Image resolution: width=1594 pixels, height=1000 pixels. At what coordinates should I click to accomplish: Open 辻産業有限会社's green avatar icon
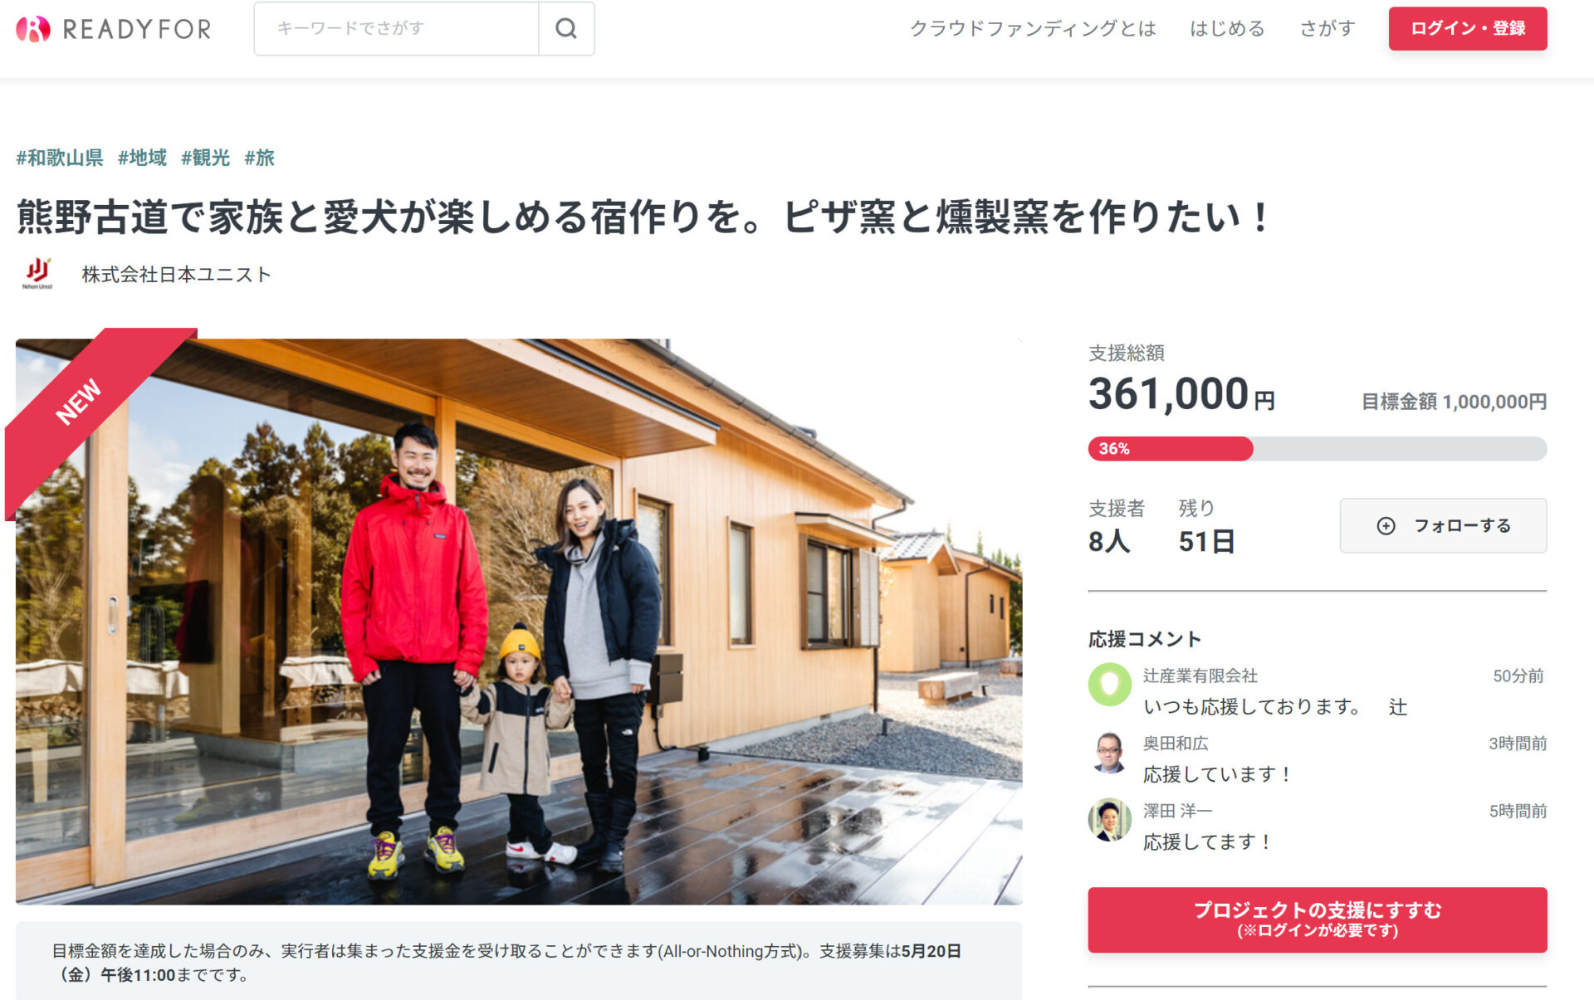1110,684
